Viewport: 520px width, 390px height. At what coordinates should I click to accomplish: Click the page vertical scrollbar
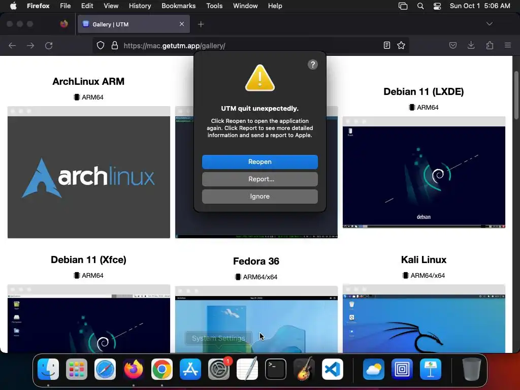click(516, 95)
